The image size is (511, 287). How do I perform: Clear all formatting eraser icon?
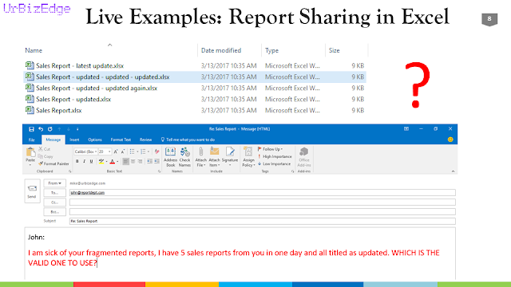pos(157,151)
